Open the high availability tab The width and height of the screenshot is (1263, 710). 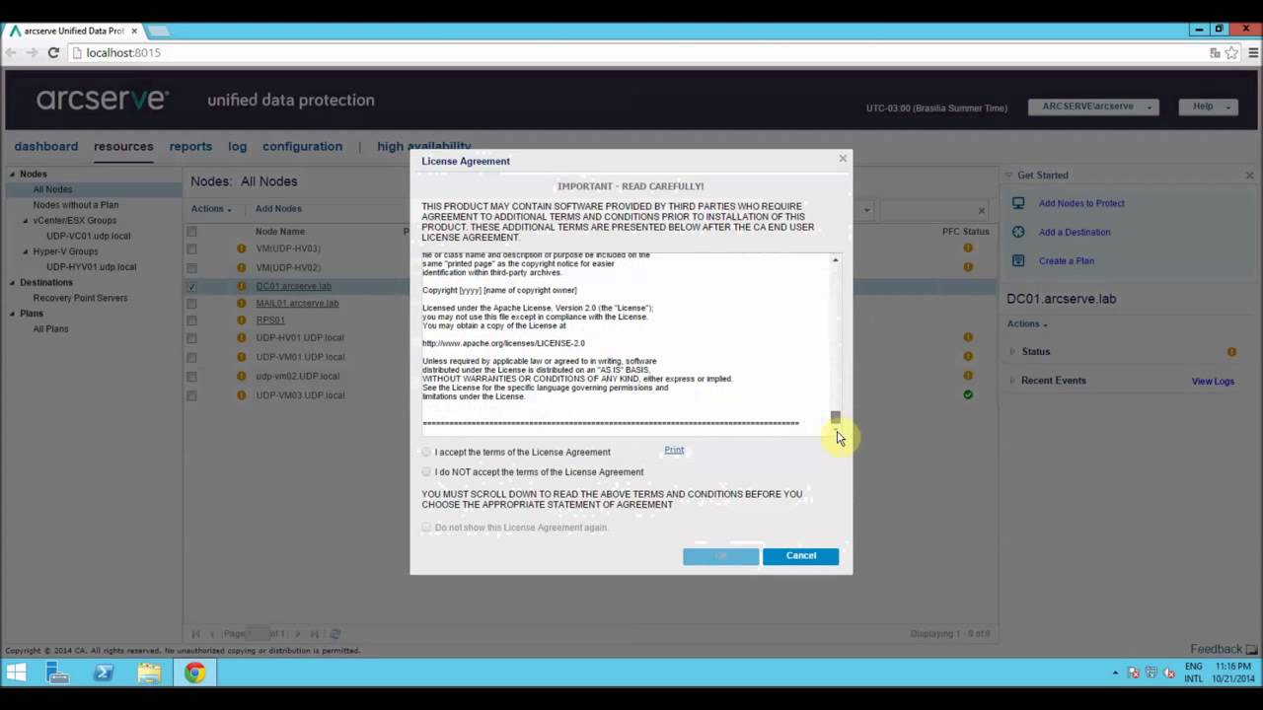coord(423,146)
